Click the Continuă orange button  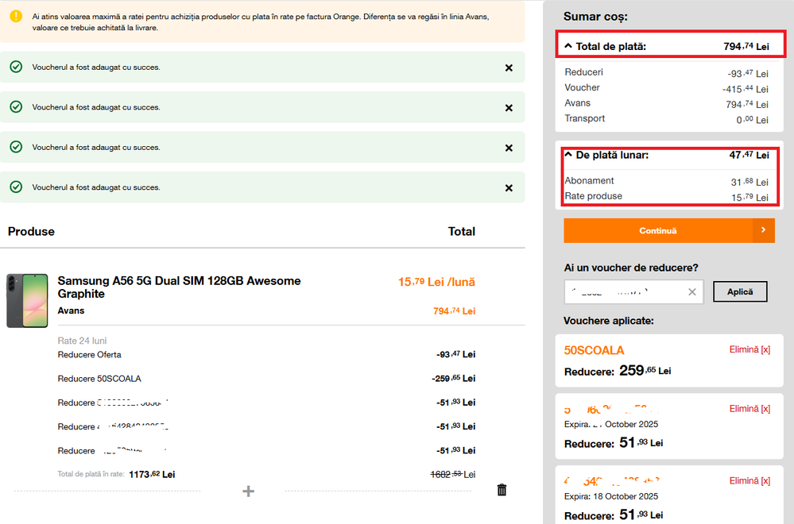point(657,230)
